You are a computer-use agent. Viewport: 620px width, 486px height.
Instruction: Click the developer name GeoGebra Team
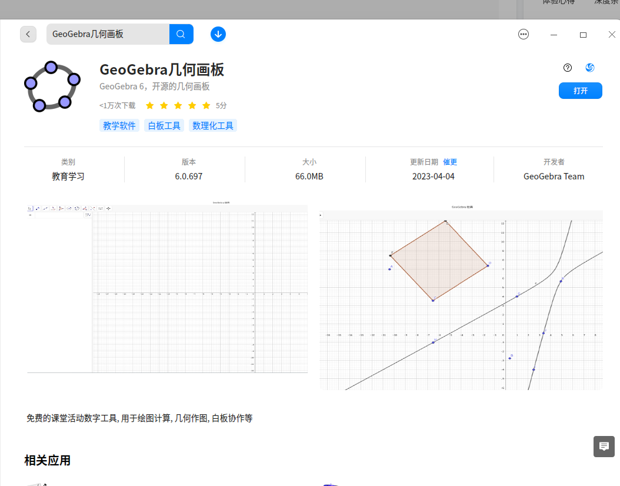point(554,177)
